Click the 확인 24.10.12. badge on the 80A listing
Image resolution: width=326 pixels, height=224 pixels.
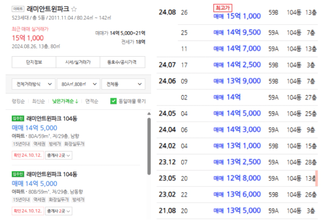point(28,156)
